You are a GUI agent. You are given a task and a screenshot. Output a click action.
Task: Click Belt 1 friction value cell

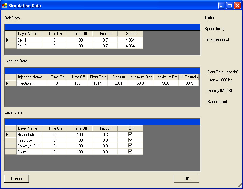pyautogui.click(x=105, y=40)
